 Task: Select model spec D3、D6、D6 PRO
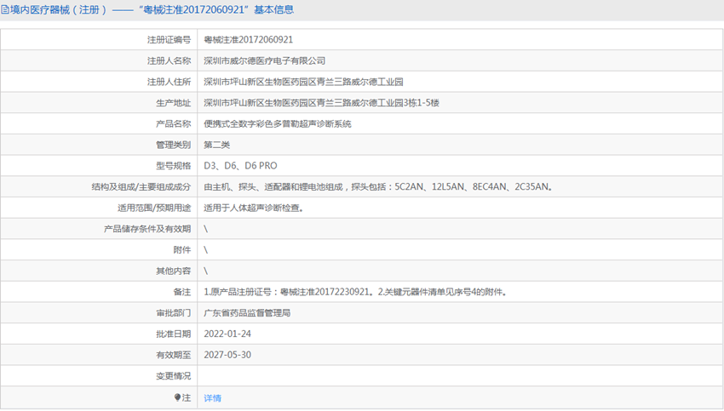point(240,166)
